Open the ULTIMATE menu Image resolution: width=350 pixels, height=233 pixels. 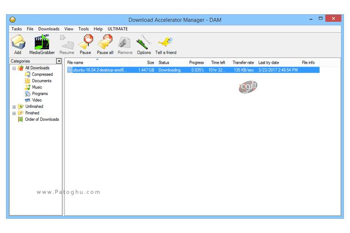118,29
